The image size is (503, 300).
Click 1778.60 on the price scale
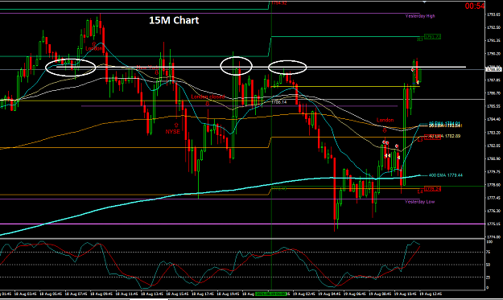tap(494, 185)
